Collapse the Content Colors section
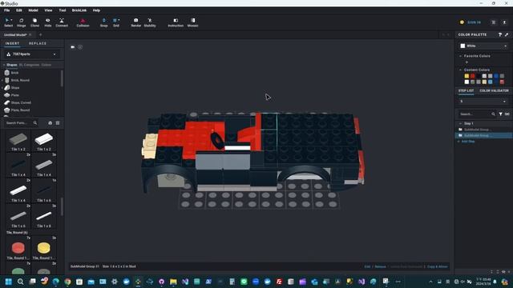The image size is (513, 288). pos(460,70)
